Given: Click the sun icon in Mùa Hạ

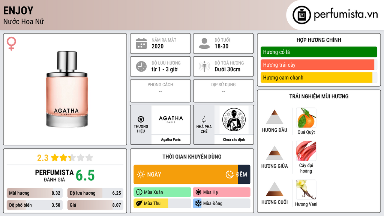Looking at the screenshot, I should 198,192.
